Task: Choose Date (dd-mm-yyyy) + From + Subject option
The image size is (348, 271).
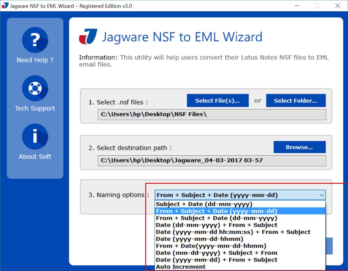Action: click(x=240, y=225)
